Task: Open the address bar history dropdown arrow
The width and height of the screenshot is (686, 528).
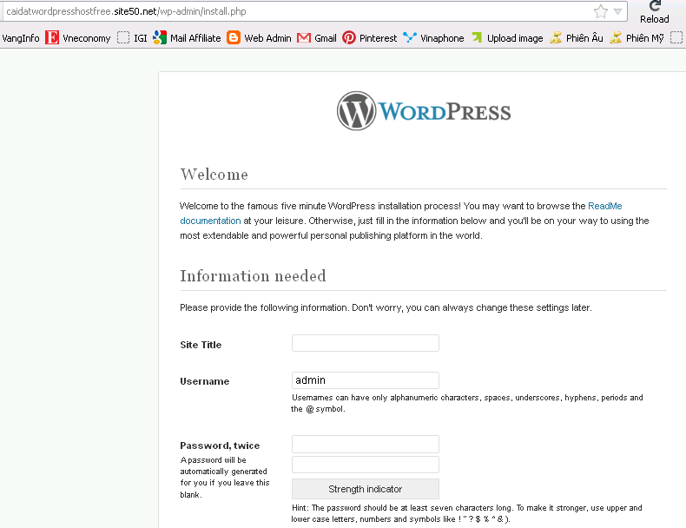Action: click(617, 12)
